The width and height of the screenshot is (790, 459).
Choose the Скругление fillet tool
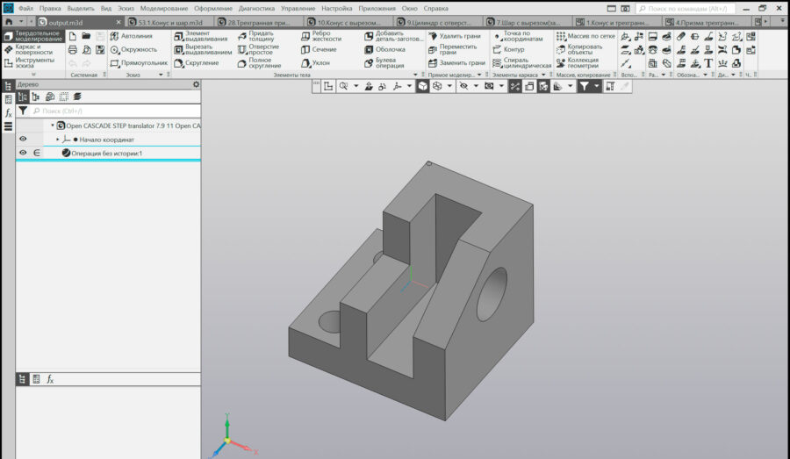coord(202,63)
